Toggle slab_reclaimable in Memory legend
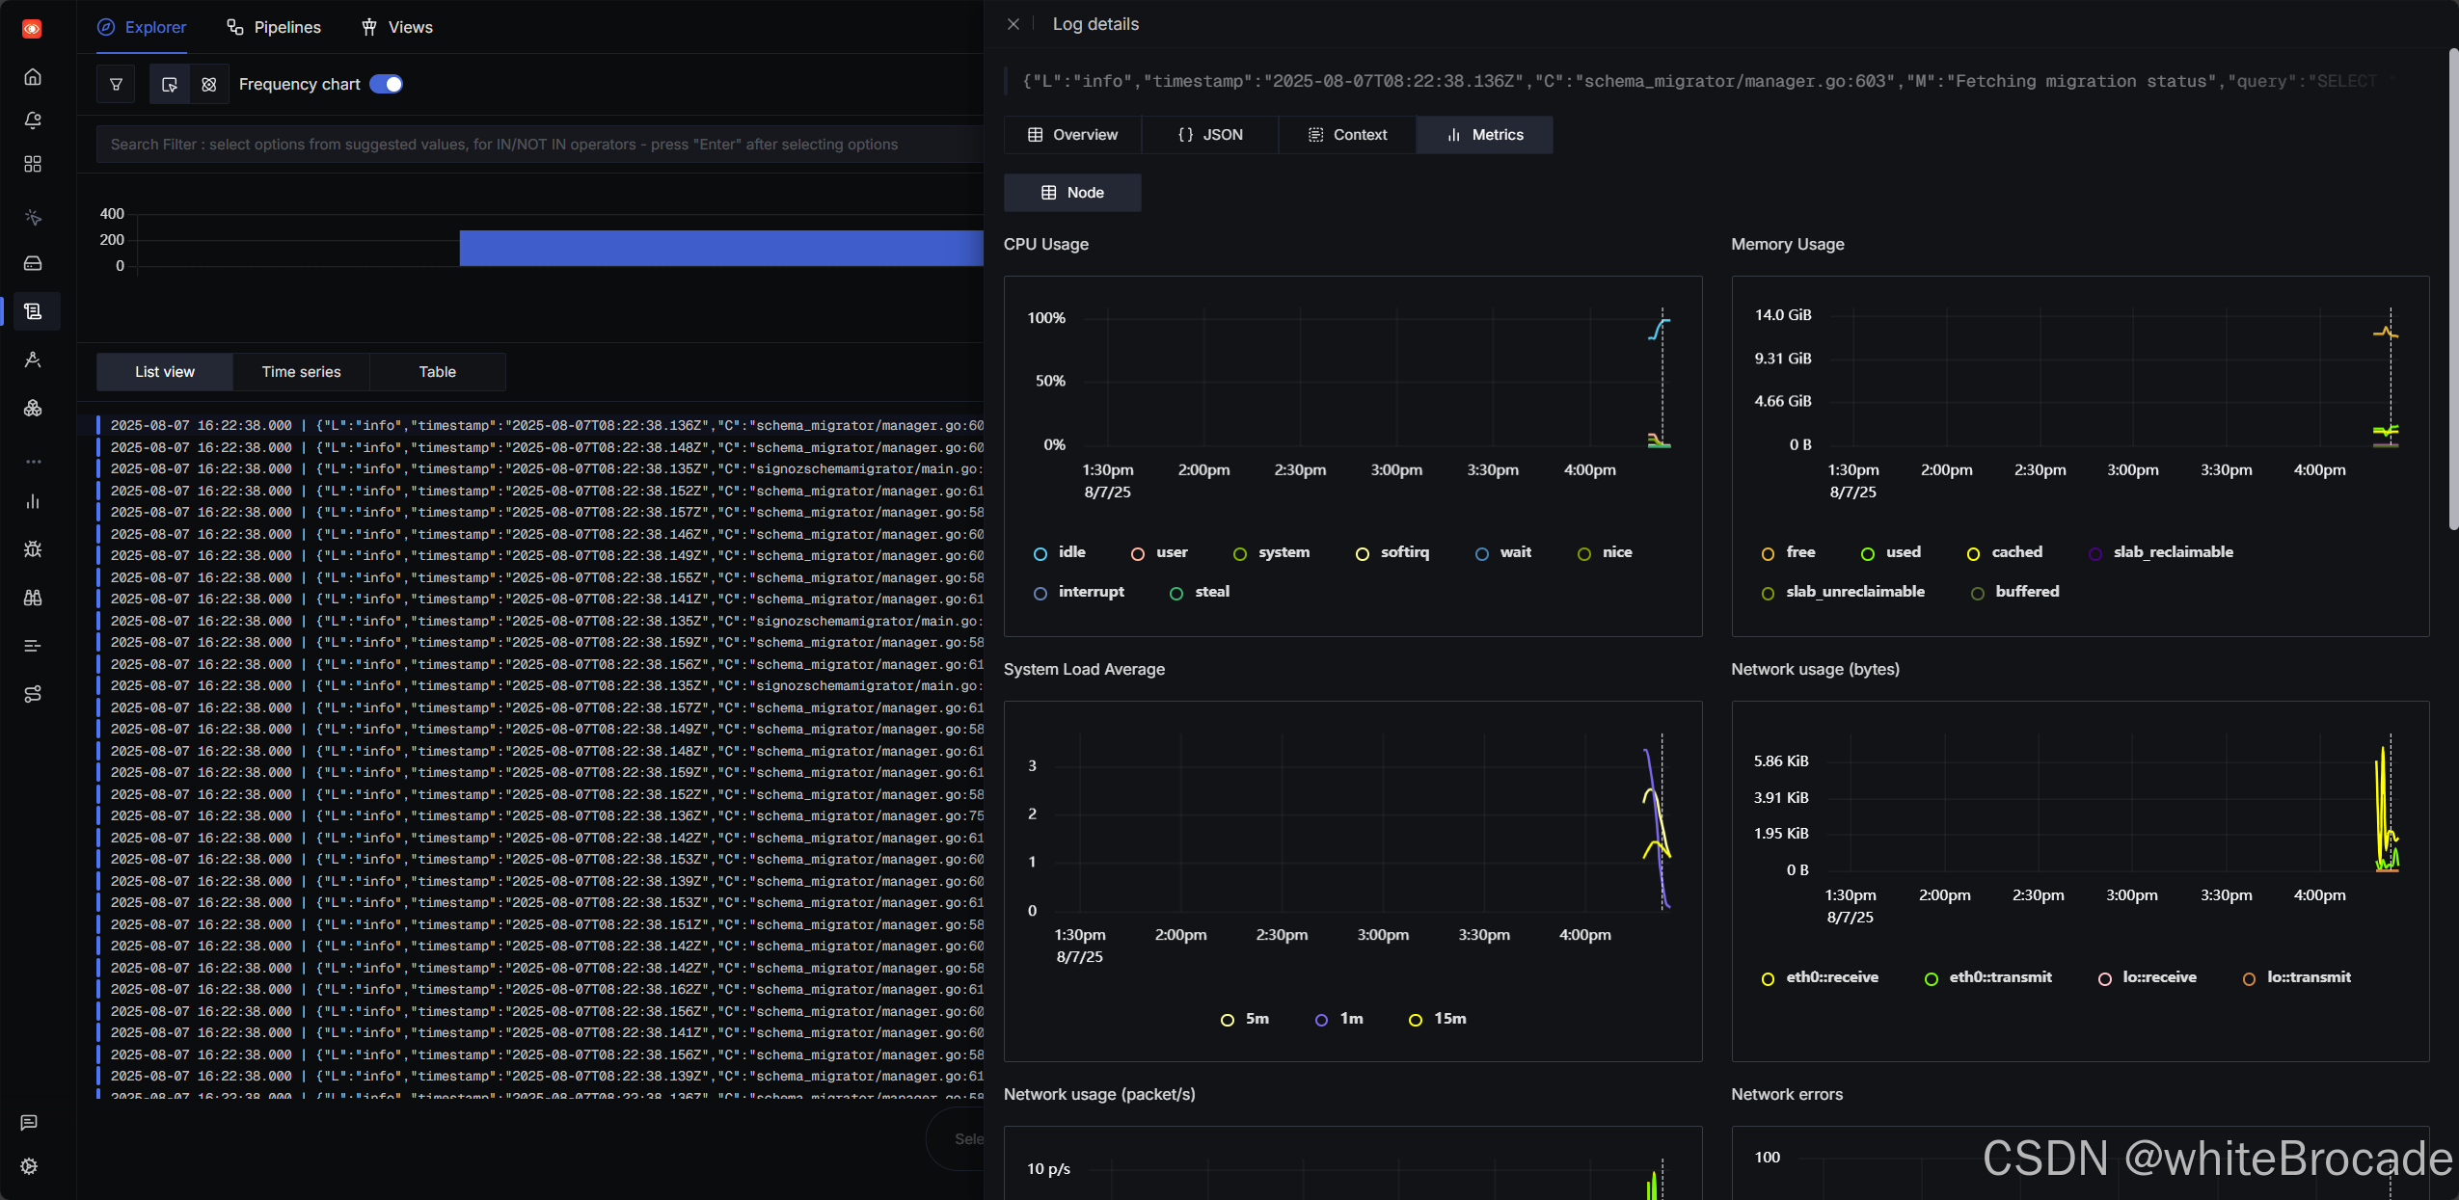Viewport: 2459px width, 1200px height. (2160, 552)
